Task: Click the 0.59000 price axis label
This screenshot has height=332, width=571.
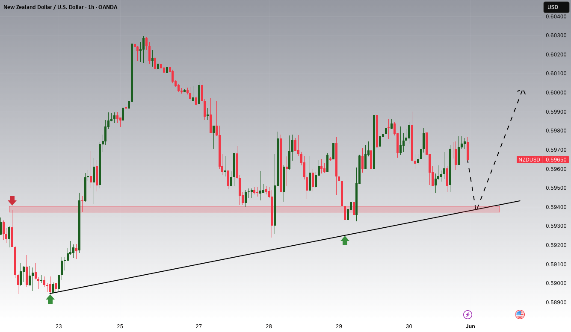Action: 556,283
